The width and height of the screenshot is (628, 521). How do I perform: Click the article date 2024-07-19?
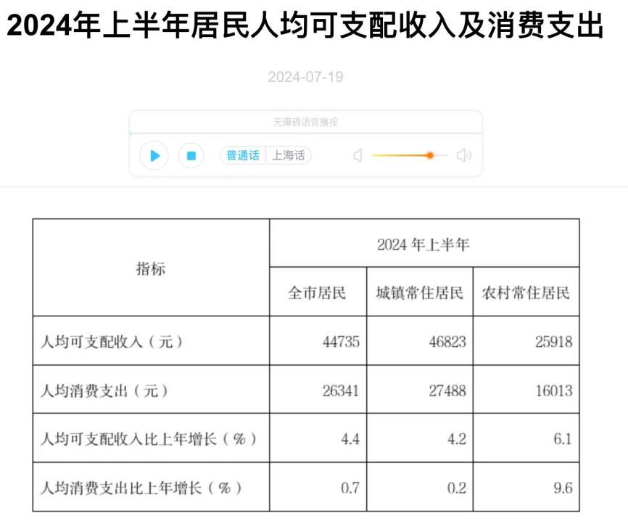click(305, 77)
